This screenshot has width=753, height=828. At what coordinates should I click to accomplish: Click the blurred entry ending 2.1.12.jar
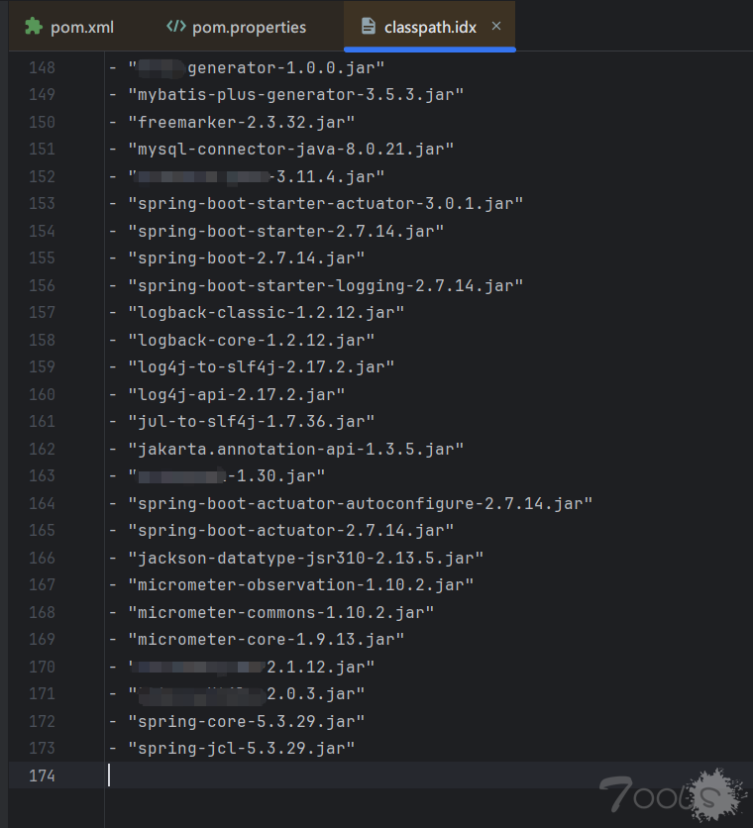251,667
